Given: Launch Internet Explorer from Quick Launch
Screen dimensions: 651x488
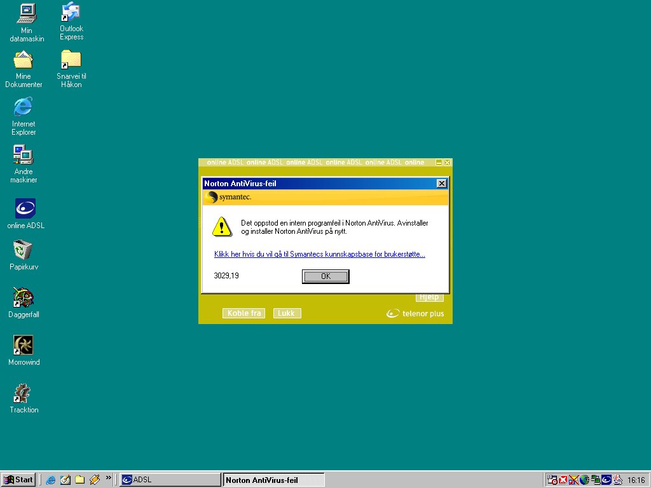Looking at the screenshot, I should point(51,480).
